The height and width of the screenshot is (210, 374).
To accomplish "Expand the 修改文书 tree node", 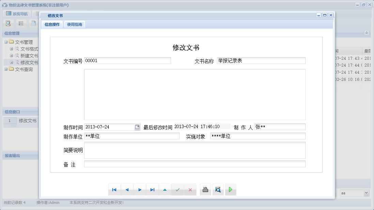I will (11, 62).
